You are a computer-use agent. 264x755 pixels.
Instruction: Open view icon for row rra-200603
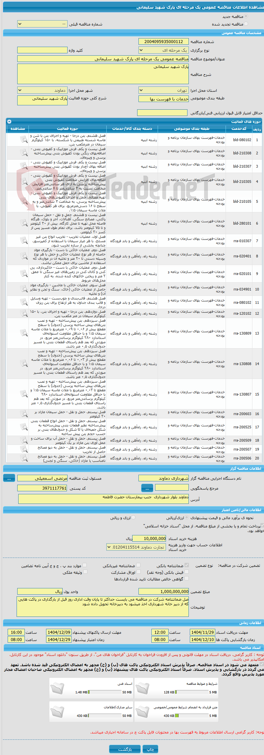(x=24, y=414)
